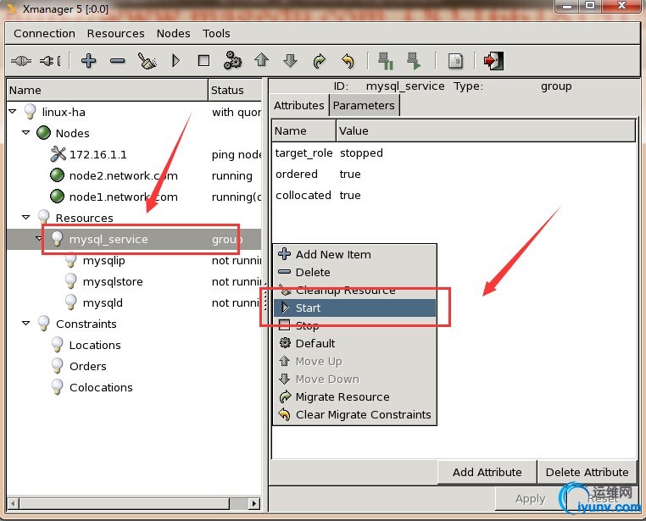Click the bulb icon next to Orders

coord(58,366)
